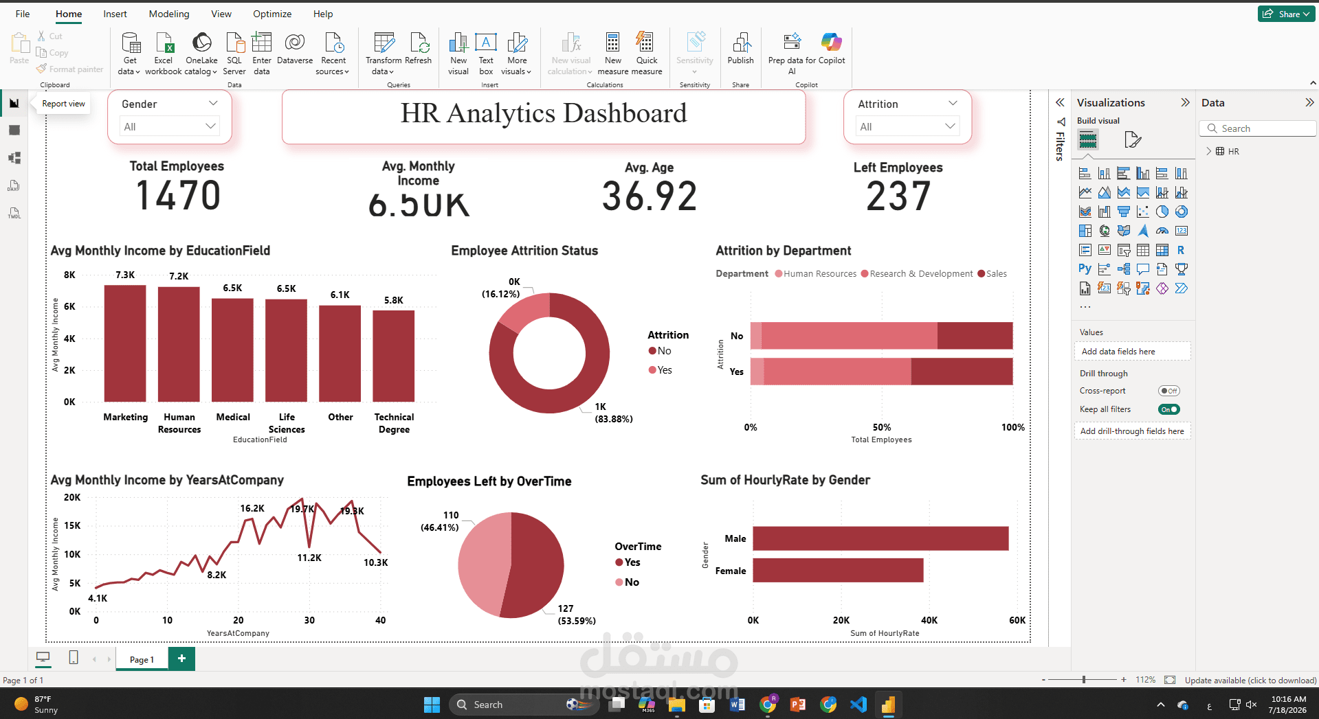This screenshot has height=719, width=1319.
Task: Select the Python visual icon
Action: (x=1085, y=269)
